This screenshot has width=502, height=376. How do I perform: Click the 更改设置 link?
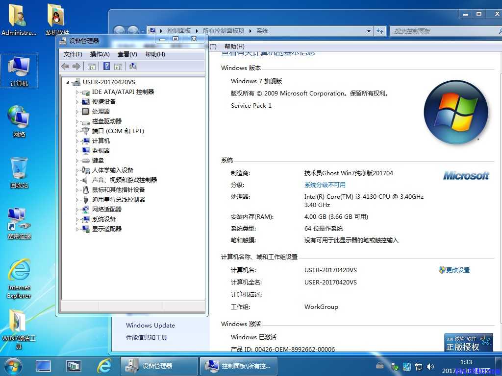[458, 270]
